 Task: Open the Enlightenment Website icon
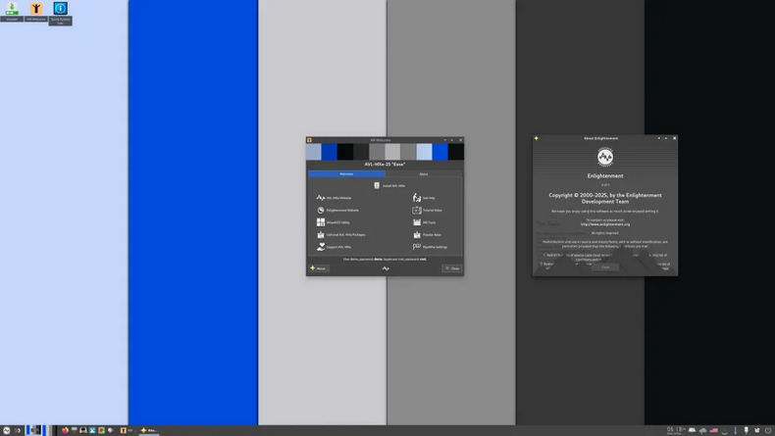(321, 210)
